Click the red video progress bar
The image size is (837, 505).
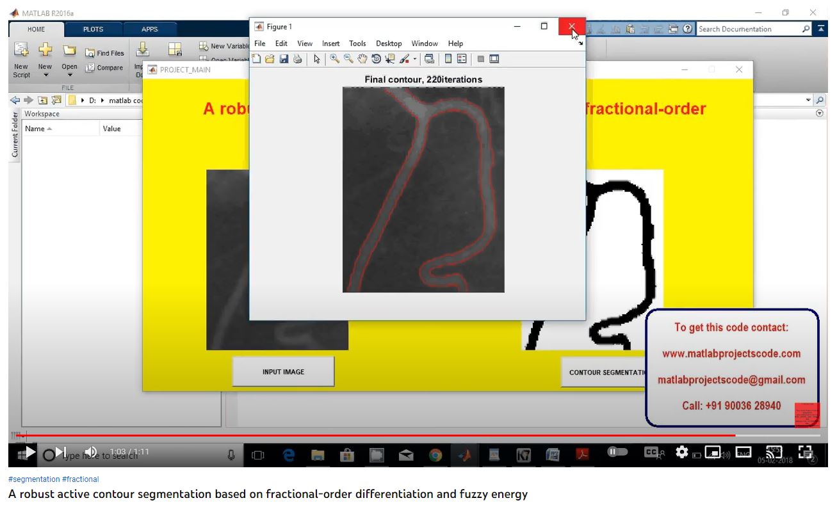(x=384, y=435)
